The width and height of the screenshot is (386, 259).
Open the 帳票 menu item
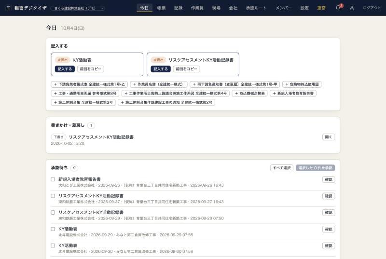click(161, 8)
